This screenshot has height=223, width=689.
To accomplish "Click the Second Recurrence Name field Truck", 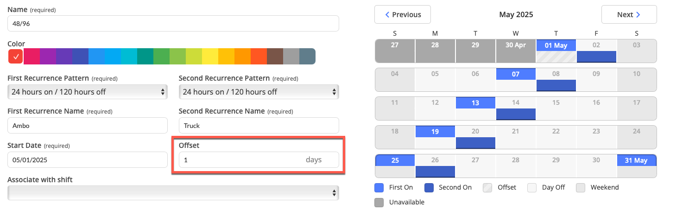I will coord(259,126).
